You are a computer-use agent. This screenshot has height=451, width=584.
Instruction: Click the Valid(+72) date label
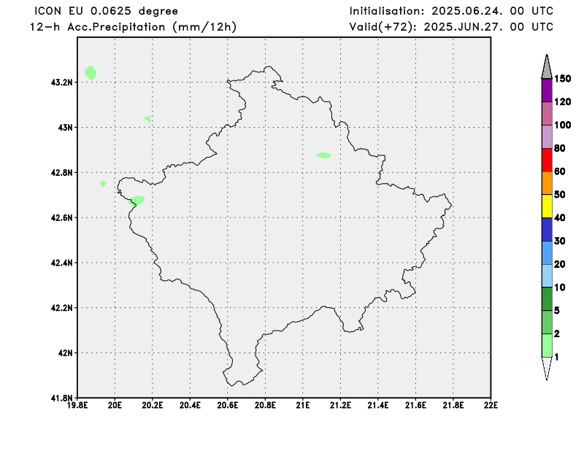tap(451, 27)
